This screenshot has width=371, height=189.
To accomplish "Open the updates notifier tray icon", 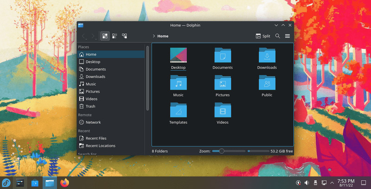I will [298, 183].
